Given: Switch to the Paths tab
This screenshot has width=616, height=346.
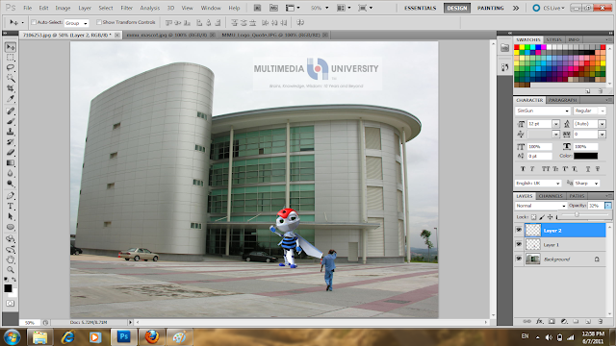Looking at the screenshot, I should click(577, 196).
